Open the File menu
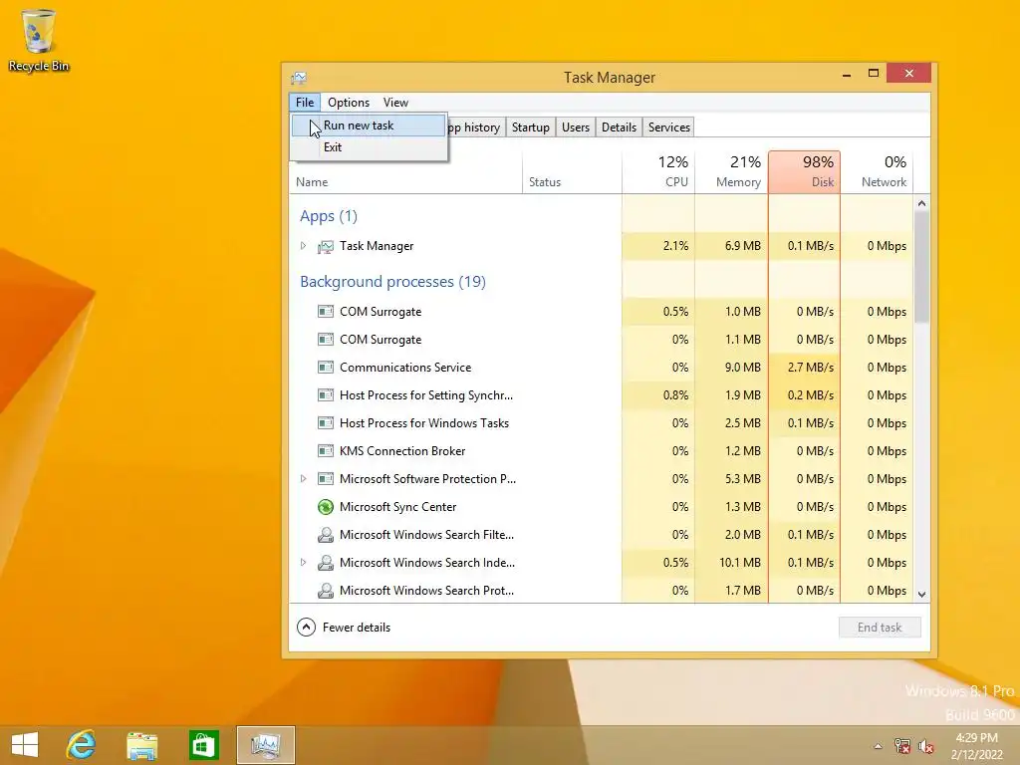1020x765 pixels. pos(305,103)
